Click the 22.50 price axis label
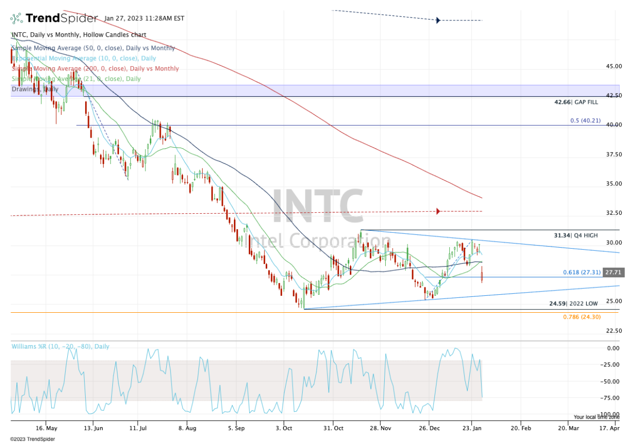This screenshot has width=635, height=444. [614, 331]
